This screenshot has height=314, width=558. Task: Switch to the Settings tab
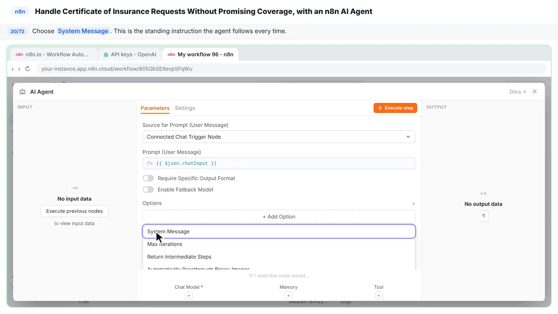(185, 108)
